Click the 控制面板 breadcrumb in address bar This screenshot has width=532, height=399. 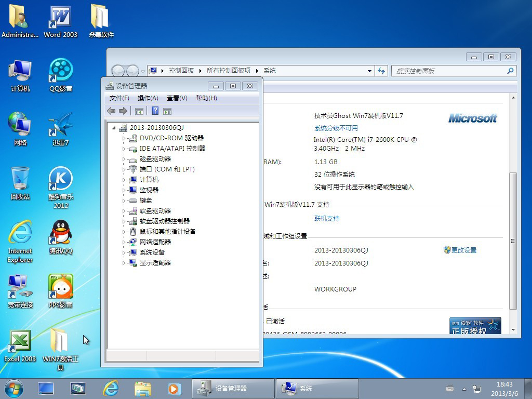pyautogui.click(x=181, y=71)
